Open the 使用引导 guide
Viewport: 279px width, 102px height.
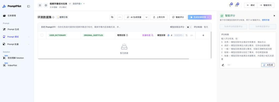tap(62, 17)
